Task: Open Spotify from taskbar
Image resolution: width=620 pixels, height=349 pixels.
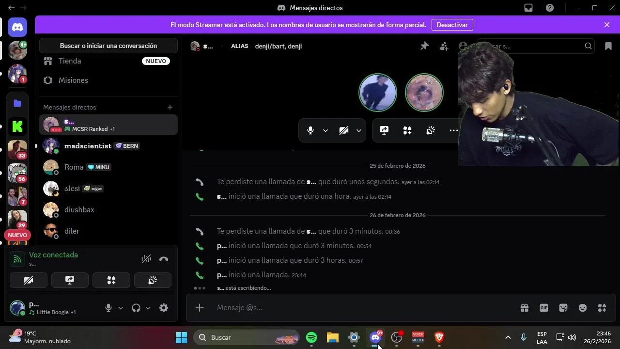Action: [311, 337]
